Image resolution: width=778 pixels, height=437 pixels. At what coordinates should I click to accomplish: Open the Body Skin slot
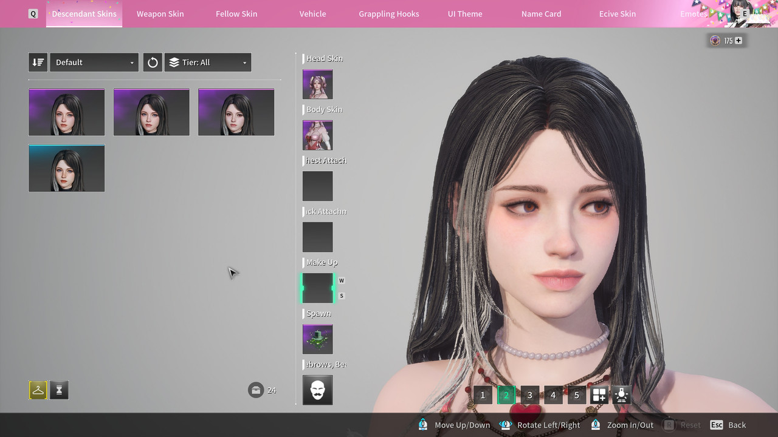[x=318, y=135]
